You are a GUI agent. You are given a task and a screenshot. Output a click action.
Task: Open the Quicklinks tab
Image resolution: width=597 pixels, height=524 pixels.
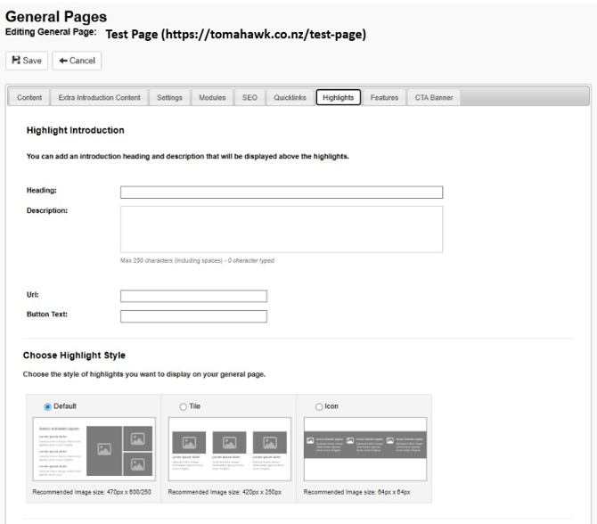(290, 97)
